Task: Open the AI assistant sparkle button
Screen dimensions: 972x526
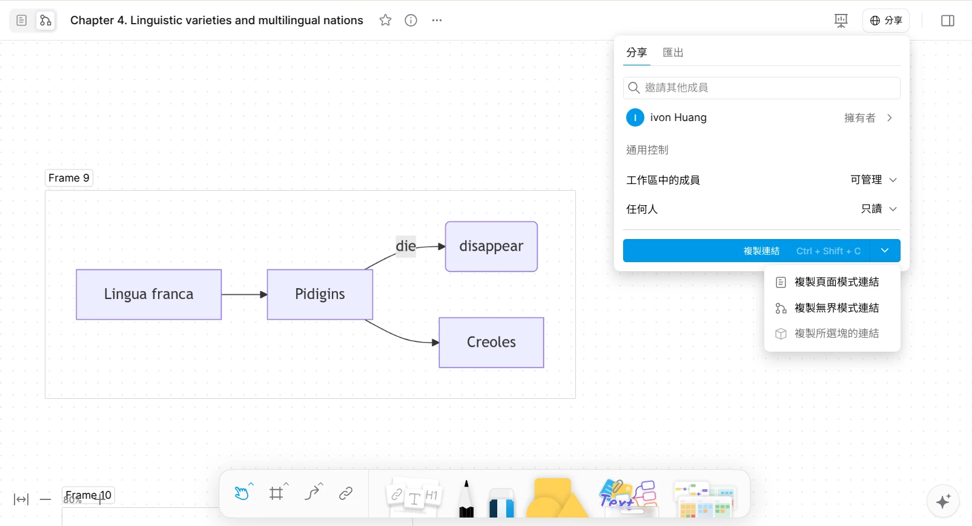Action: click(x=943, y=501)
